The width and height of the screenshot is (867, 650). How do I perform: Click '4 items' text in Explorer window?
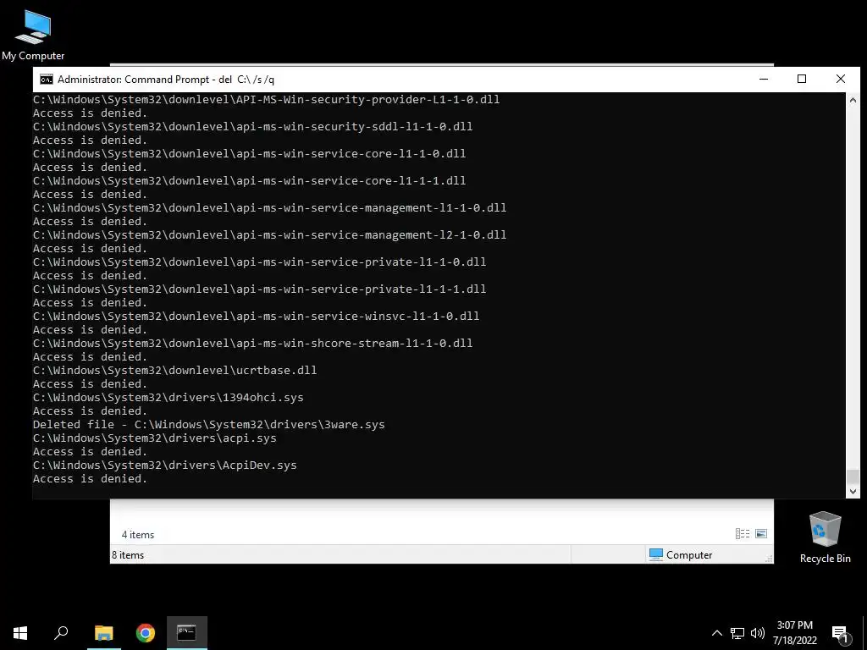tap(138, 535)
